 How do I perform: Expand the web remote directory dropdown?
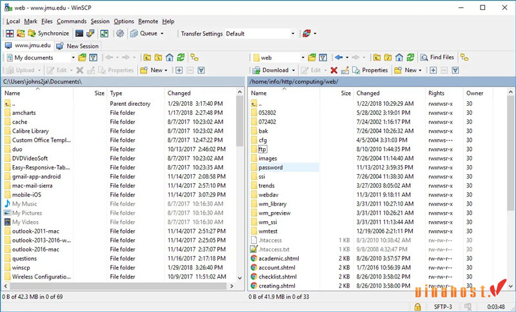coord(303,58)
